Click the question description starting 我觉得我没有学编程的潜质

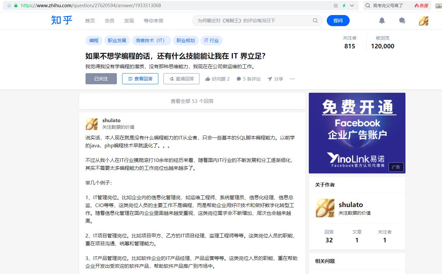[x=170, y=67]
